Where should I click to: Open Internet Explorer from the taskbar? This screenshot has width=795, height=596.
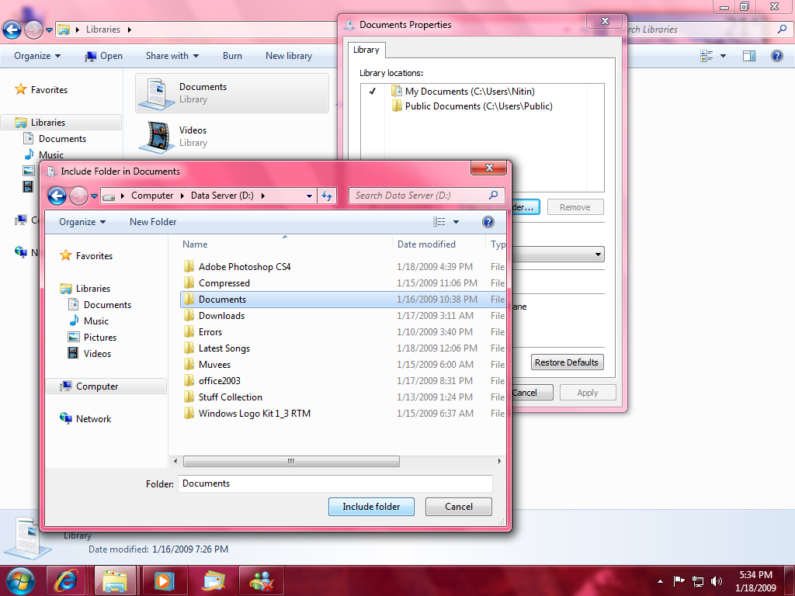coord(67,580)
